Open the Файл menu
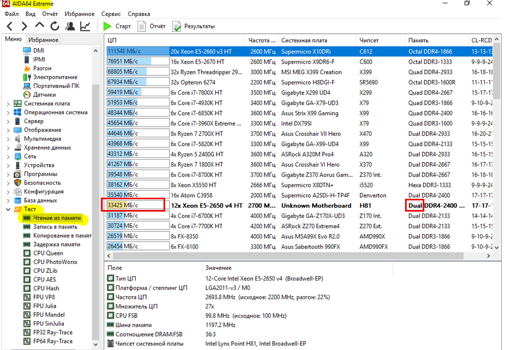 pos(12,14)
